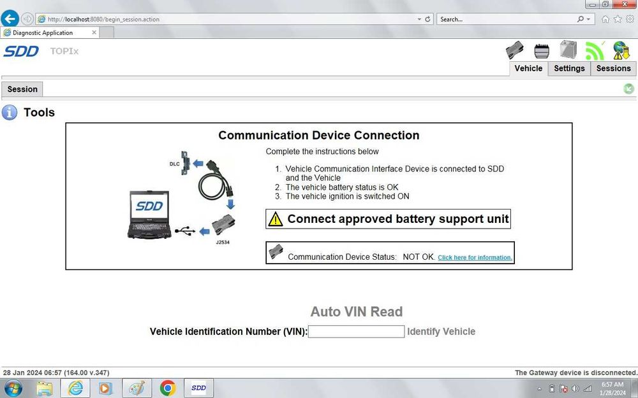This screenshot has width=638, height=398.
Task: Click the SDD logo
Action: click(21, 51)
